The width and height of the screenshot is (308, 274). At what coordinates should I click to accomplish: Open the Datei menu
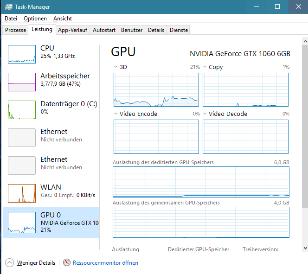point(11,19)
